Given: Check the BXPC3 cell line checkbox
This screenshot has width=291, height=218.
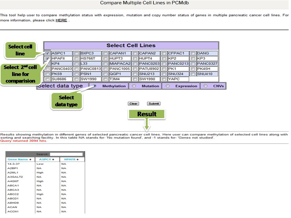Looking at the screenshot, I should pyautogui.click(x=77, y=54).
